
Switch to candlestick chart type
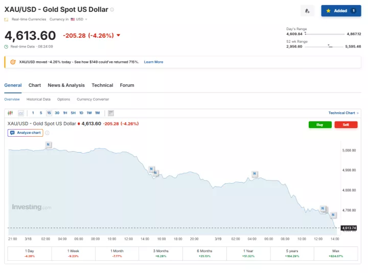(11, 113)
